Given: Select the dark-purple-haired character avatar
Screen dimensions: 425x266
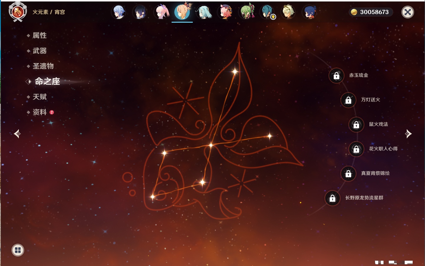Looking at the screenshot, I should [x=140, y=12].
